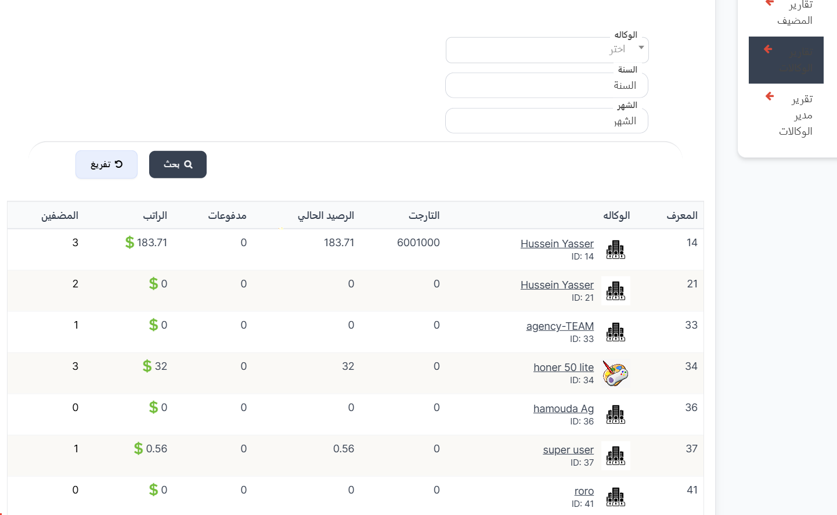The image size is (837, 515).
Task: Click the ID cell showing 33
Action: click(x=691, y=325)
